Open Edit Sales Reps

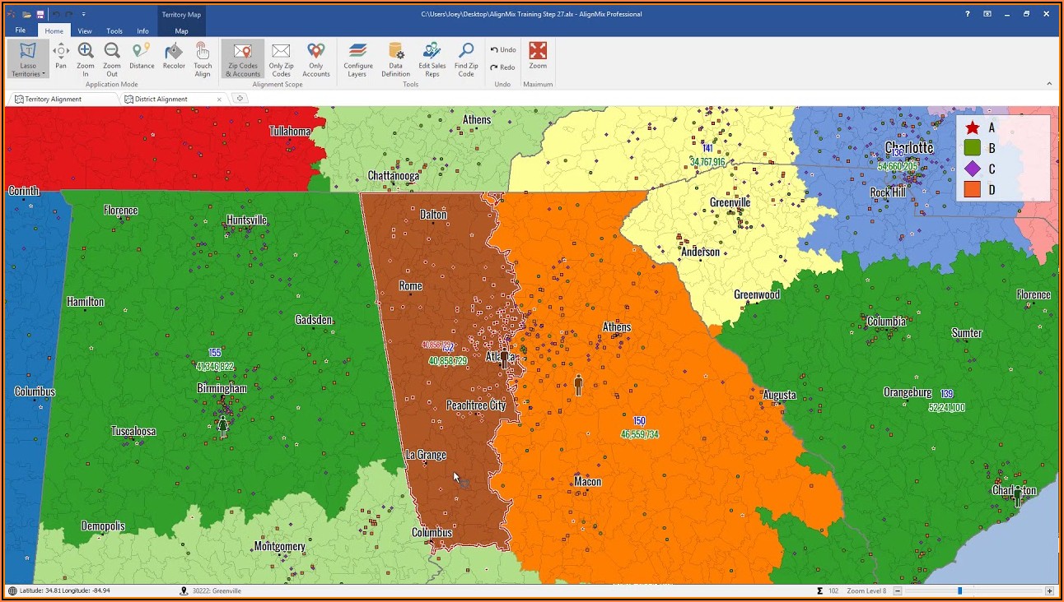tap(432, 58)
